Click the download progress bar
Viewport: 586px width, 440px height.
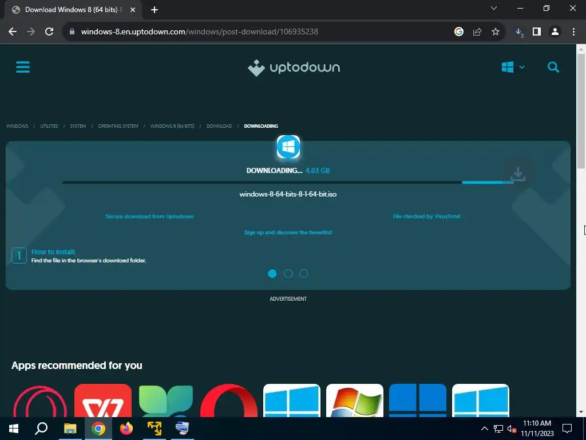click(x=288, y=182)
